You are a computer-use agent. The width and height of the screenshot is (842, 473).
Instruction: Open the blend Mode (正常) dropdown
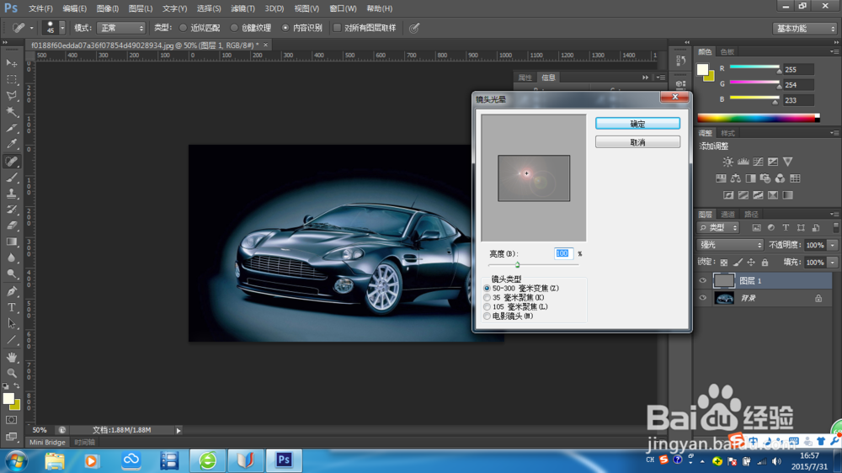(121, 28)
